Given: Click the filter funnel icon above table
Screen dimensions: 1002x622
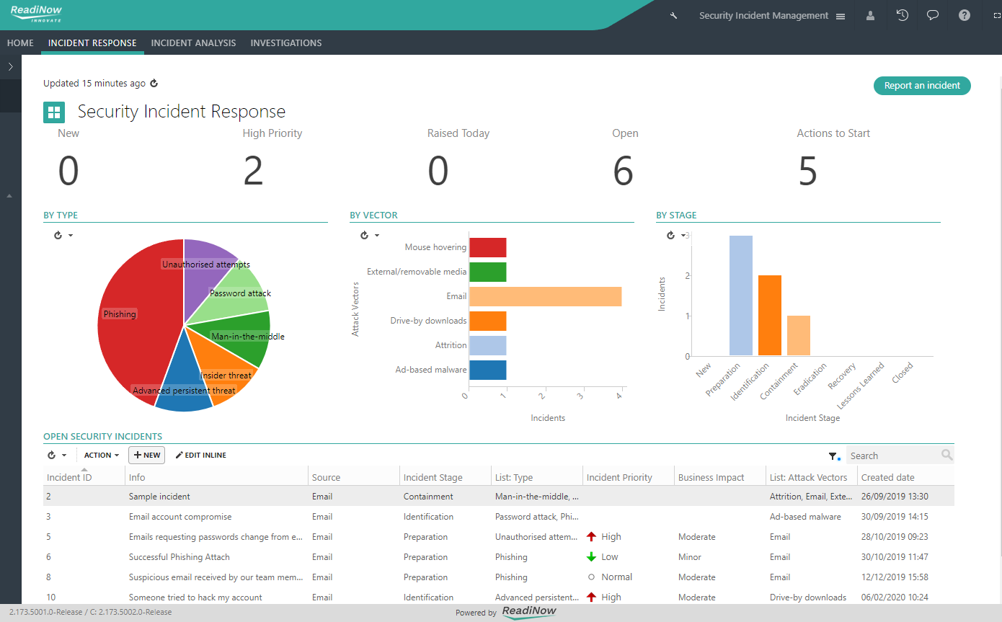Looking at the screenshot, I should (x=833, y=456).
